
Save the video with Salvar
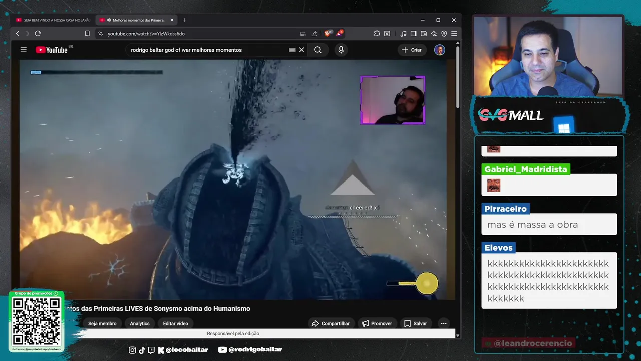[415, 323]
